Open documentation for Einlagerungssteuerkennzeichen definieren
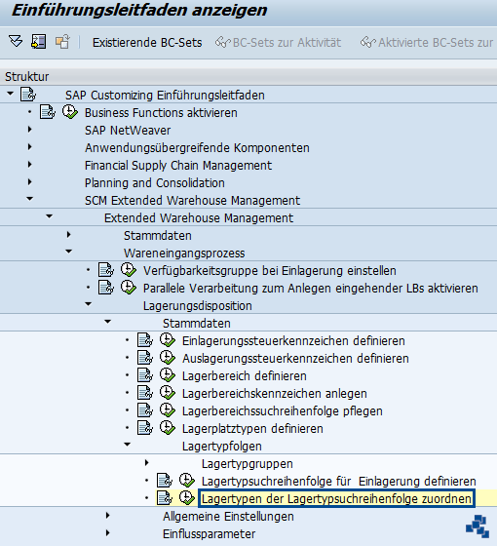Screen dimensions: 497x546 click(x=145, y=340)
